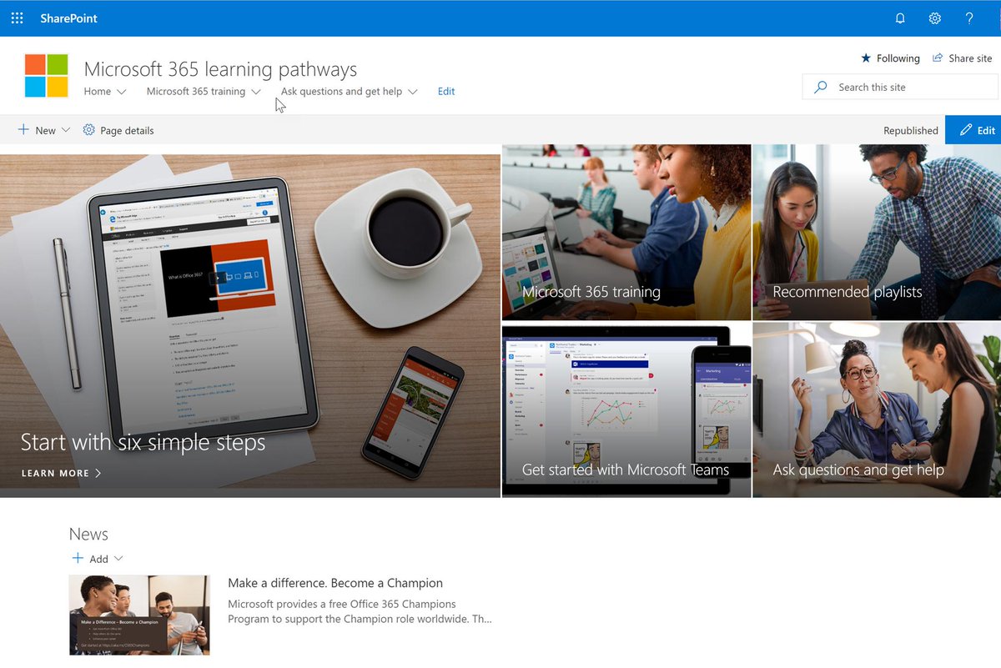Screen dimensions: 1001x668
Task: Click the Search this site field
Action: pyautogui.click(x=900, y=87)
